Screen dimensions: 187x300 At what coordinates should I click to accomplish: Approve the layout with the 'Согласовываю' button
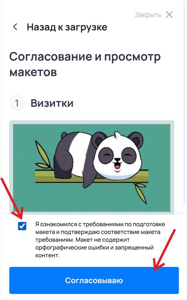tap(94, 280)
